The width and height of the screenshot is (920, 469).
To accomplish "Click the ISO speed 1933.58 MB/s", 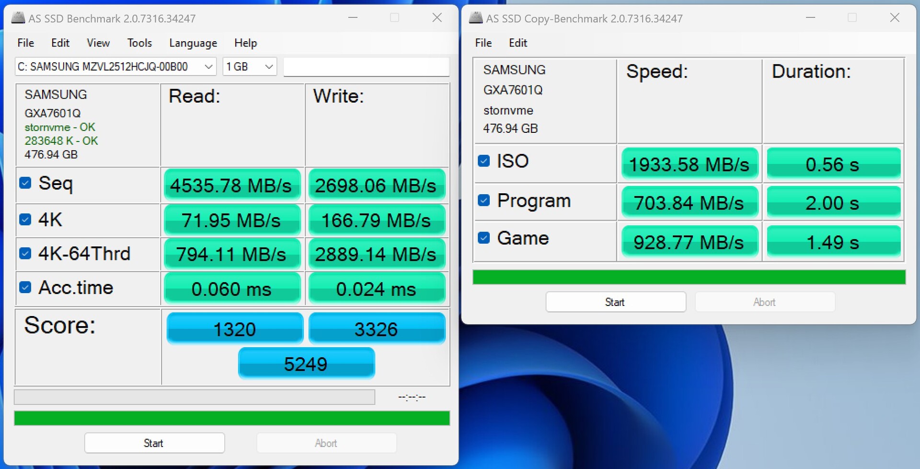I will click(690, 164).
